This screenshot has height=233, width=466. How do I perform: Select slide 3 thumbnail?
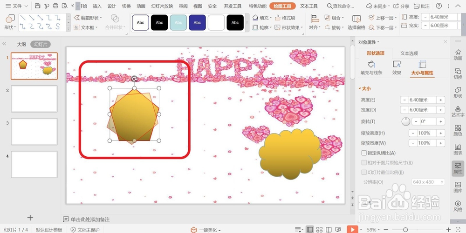[x=34, y=131]
